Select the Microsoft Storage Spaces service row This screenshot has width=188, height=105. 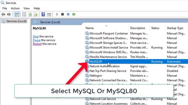(x=136, y=43)
